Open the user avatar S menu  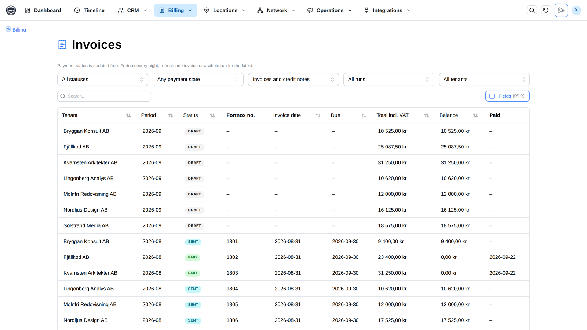pyautogui.click(x=576, y=10)
